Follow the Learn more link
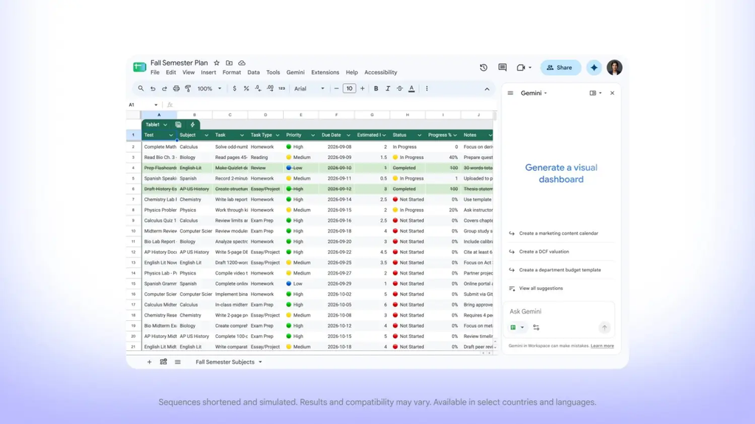Image resolution: width=755 pixels, height=424 pixels. [x=602, y=346]
